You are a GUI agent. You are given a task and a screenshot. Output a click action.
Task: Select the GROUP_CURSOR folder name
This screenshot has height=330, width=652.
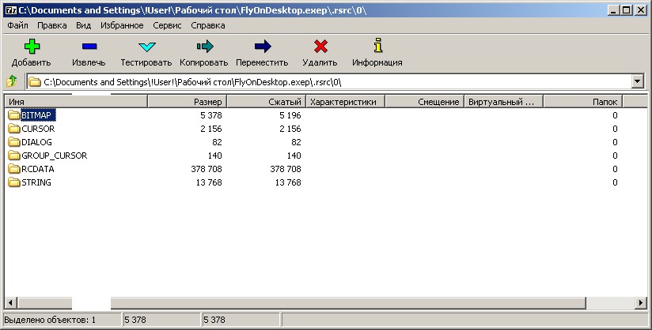coord(55,156)
